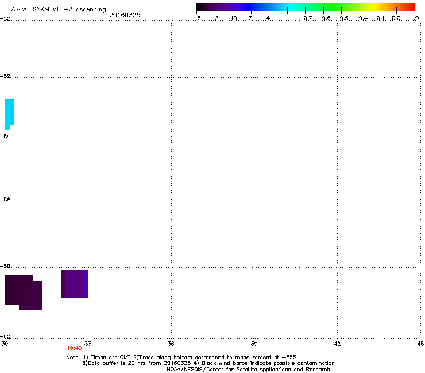Screen dimensions: 425x373
Task: Click the color scale label -7
Action: pyautogui.click(x=249, y=18)
